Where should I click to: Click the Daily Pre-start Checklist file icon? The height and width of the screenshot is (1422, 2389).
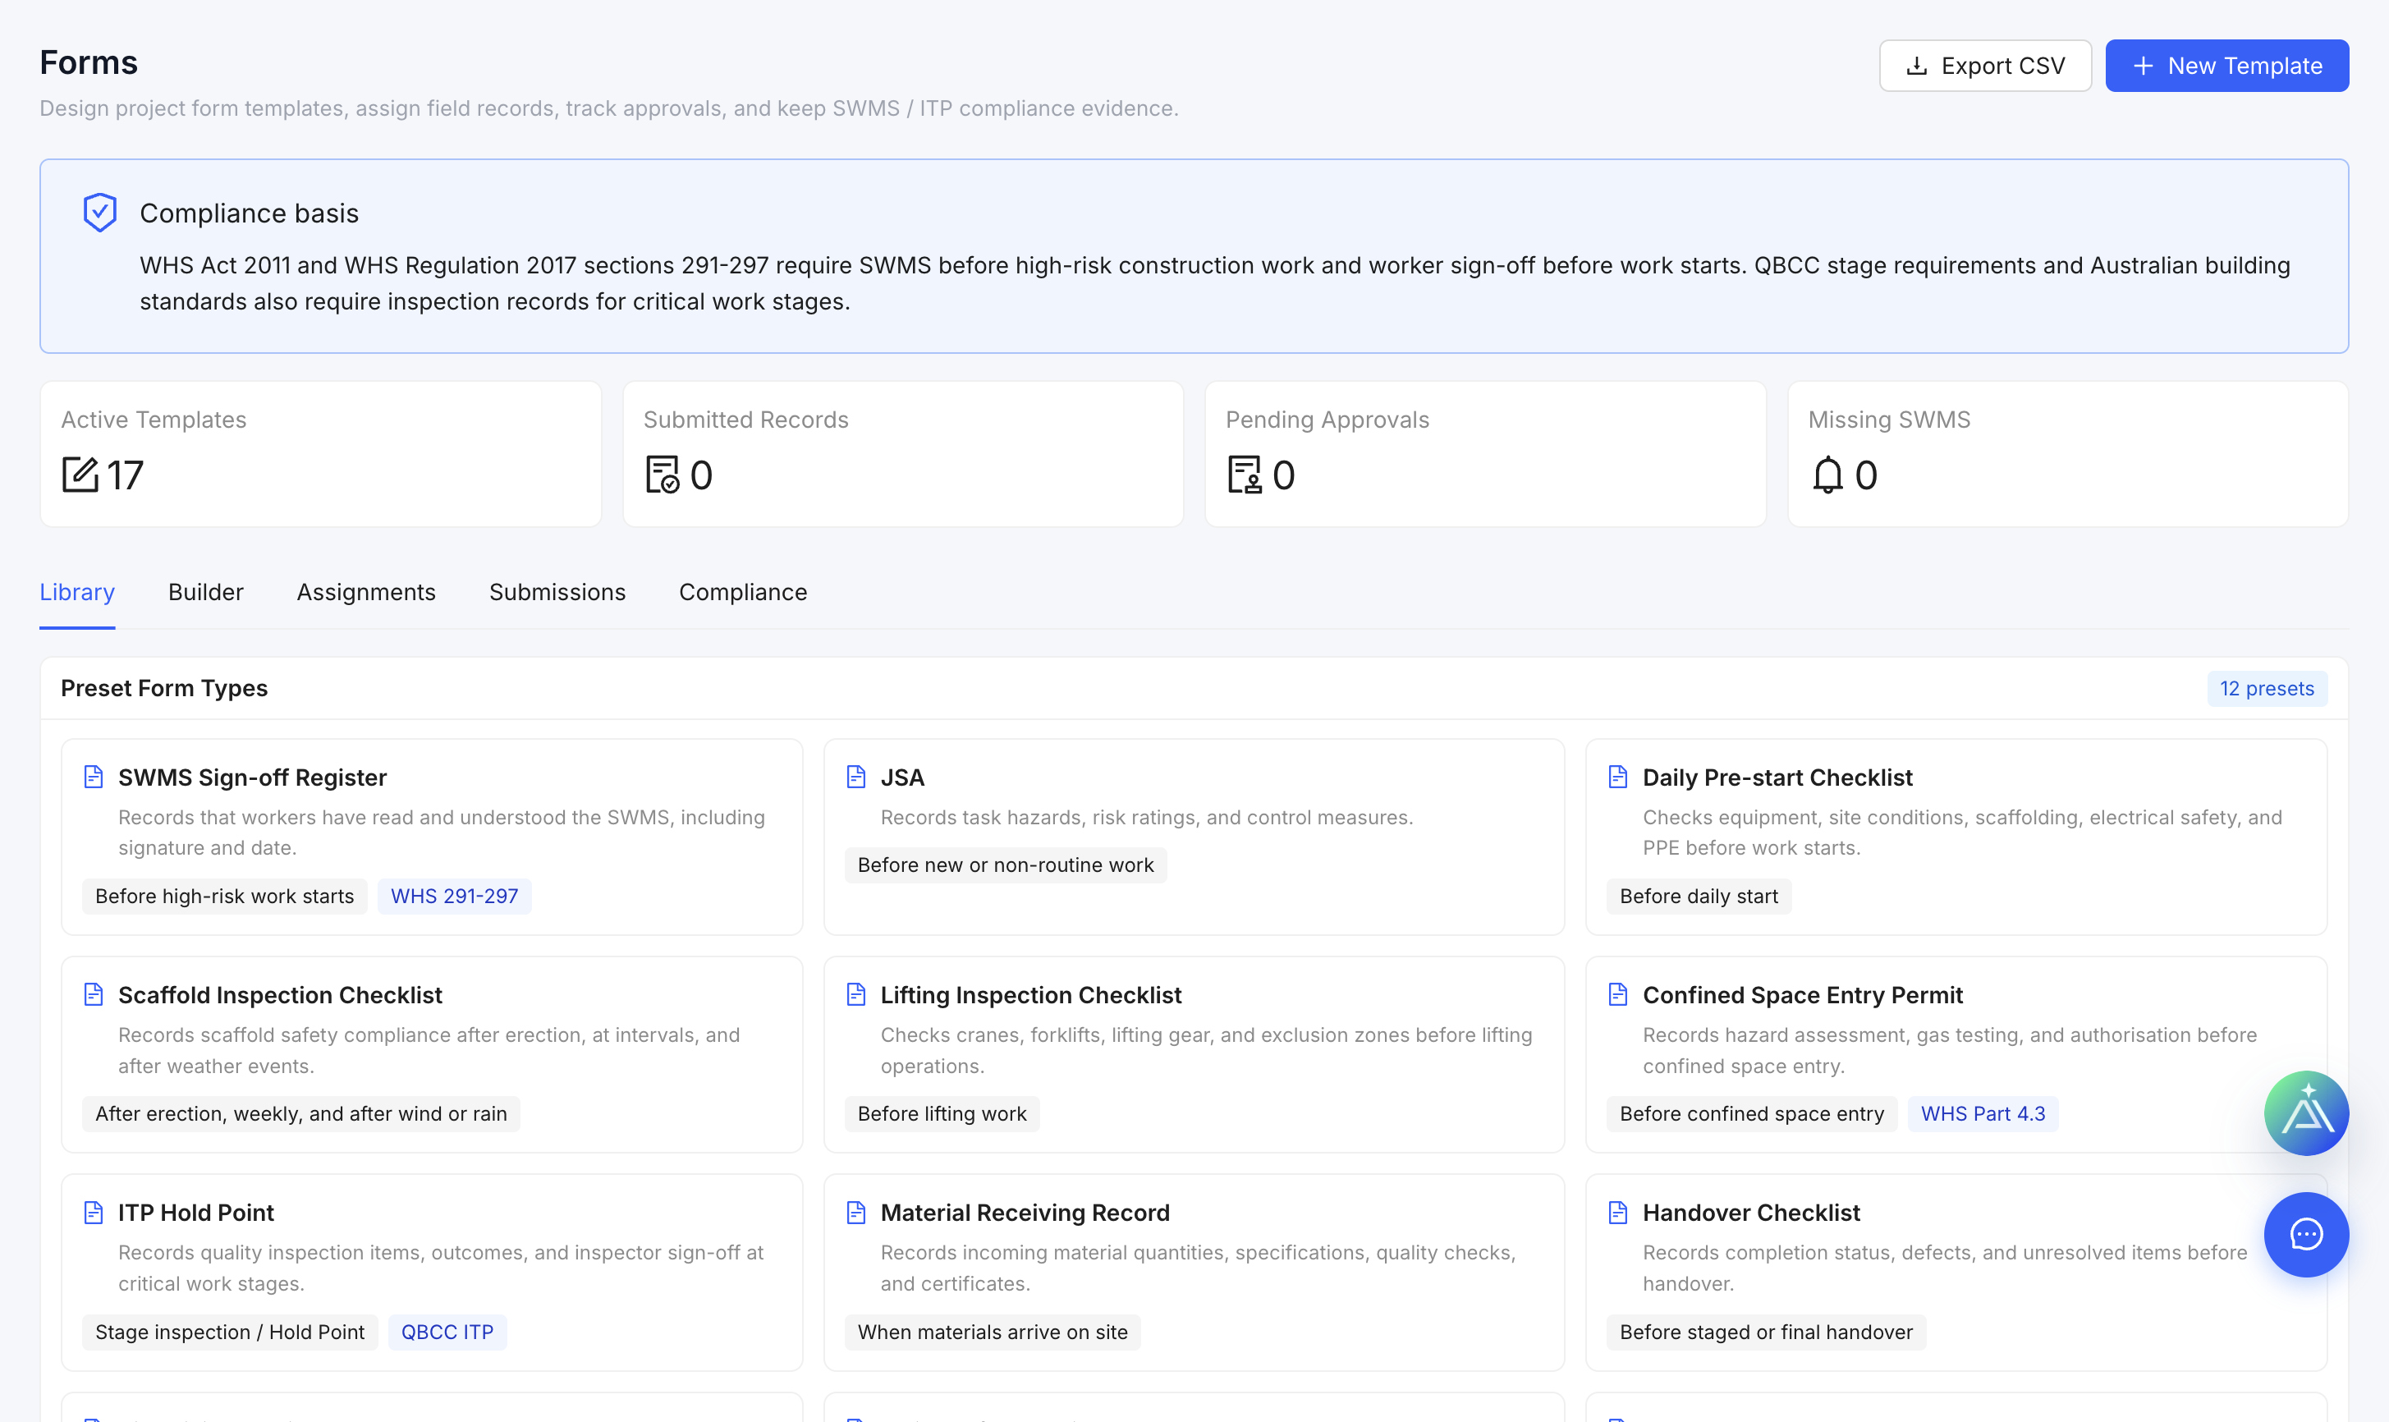tap(1617, 776)
